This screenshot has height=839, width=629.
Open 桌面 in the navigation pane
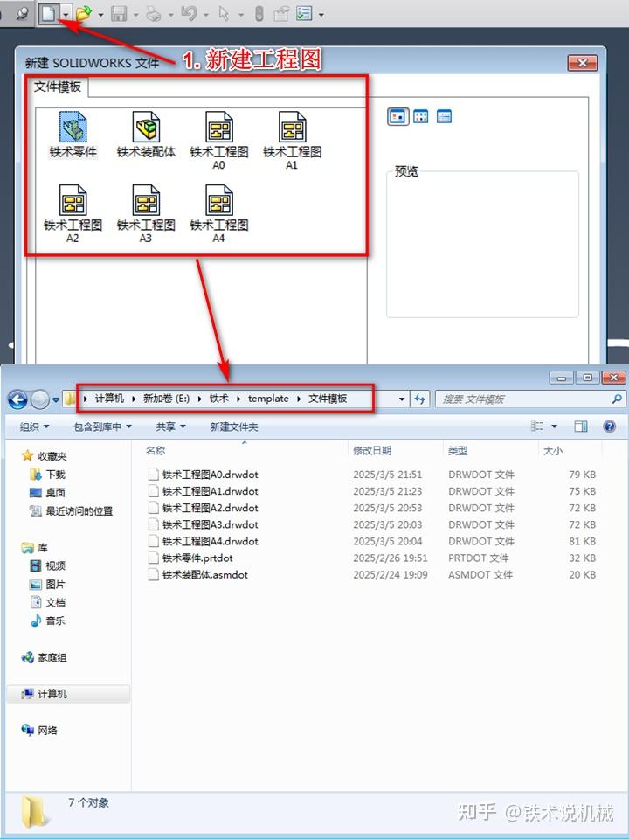coord(48,493)
